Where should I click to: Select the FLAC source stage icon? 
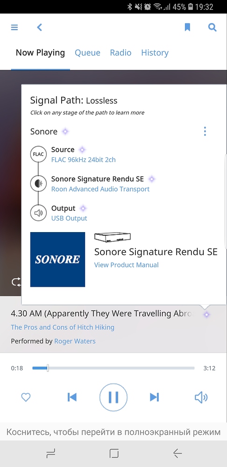pyautogui.click(x=38, y=154)
